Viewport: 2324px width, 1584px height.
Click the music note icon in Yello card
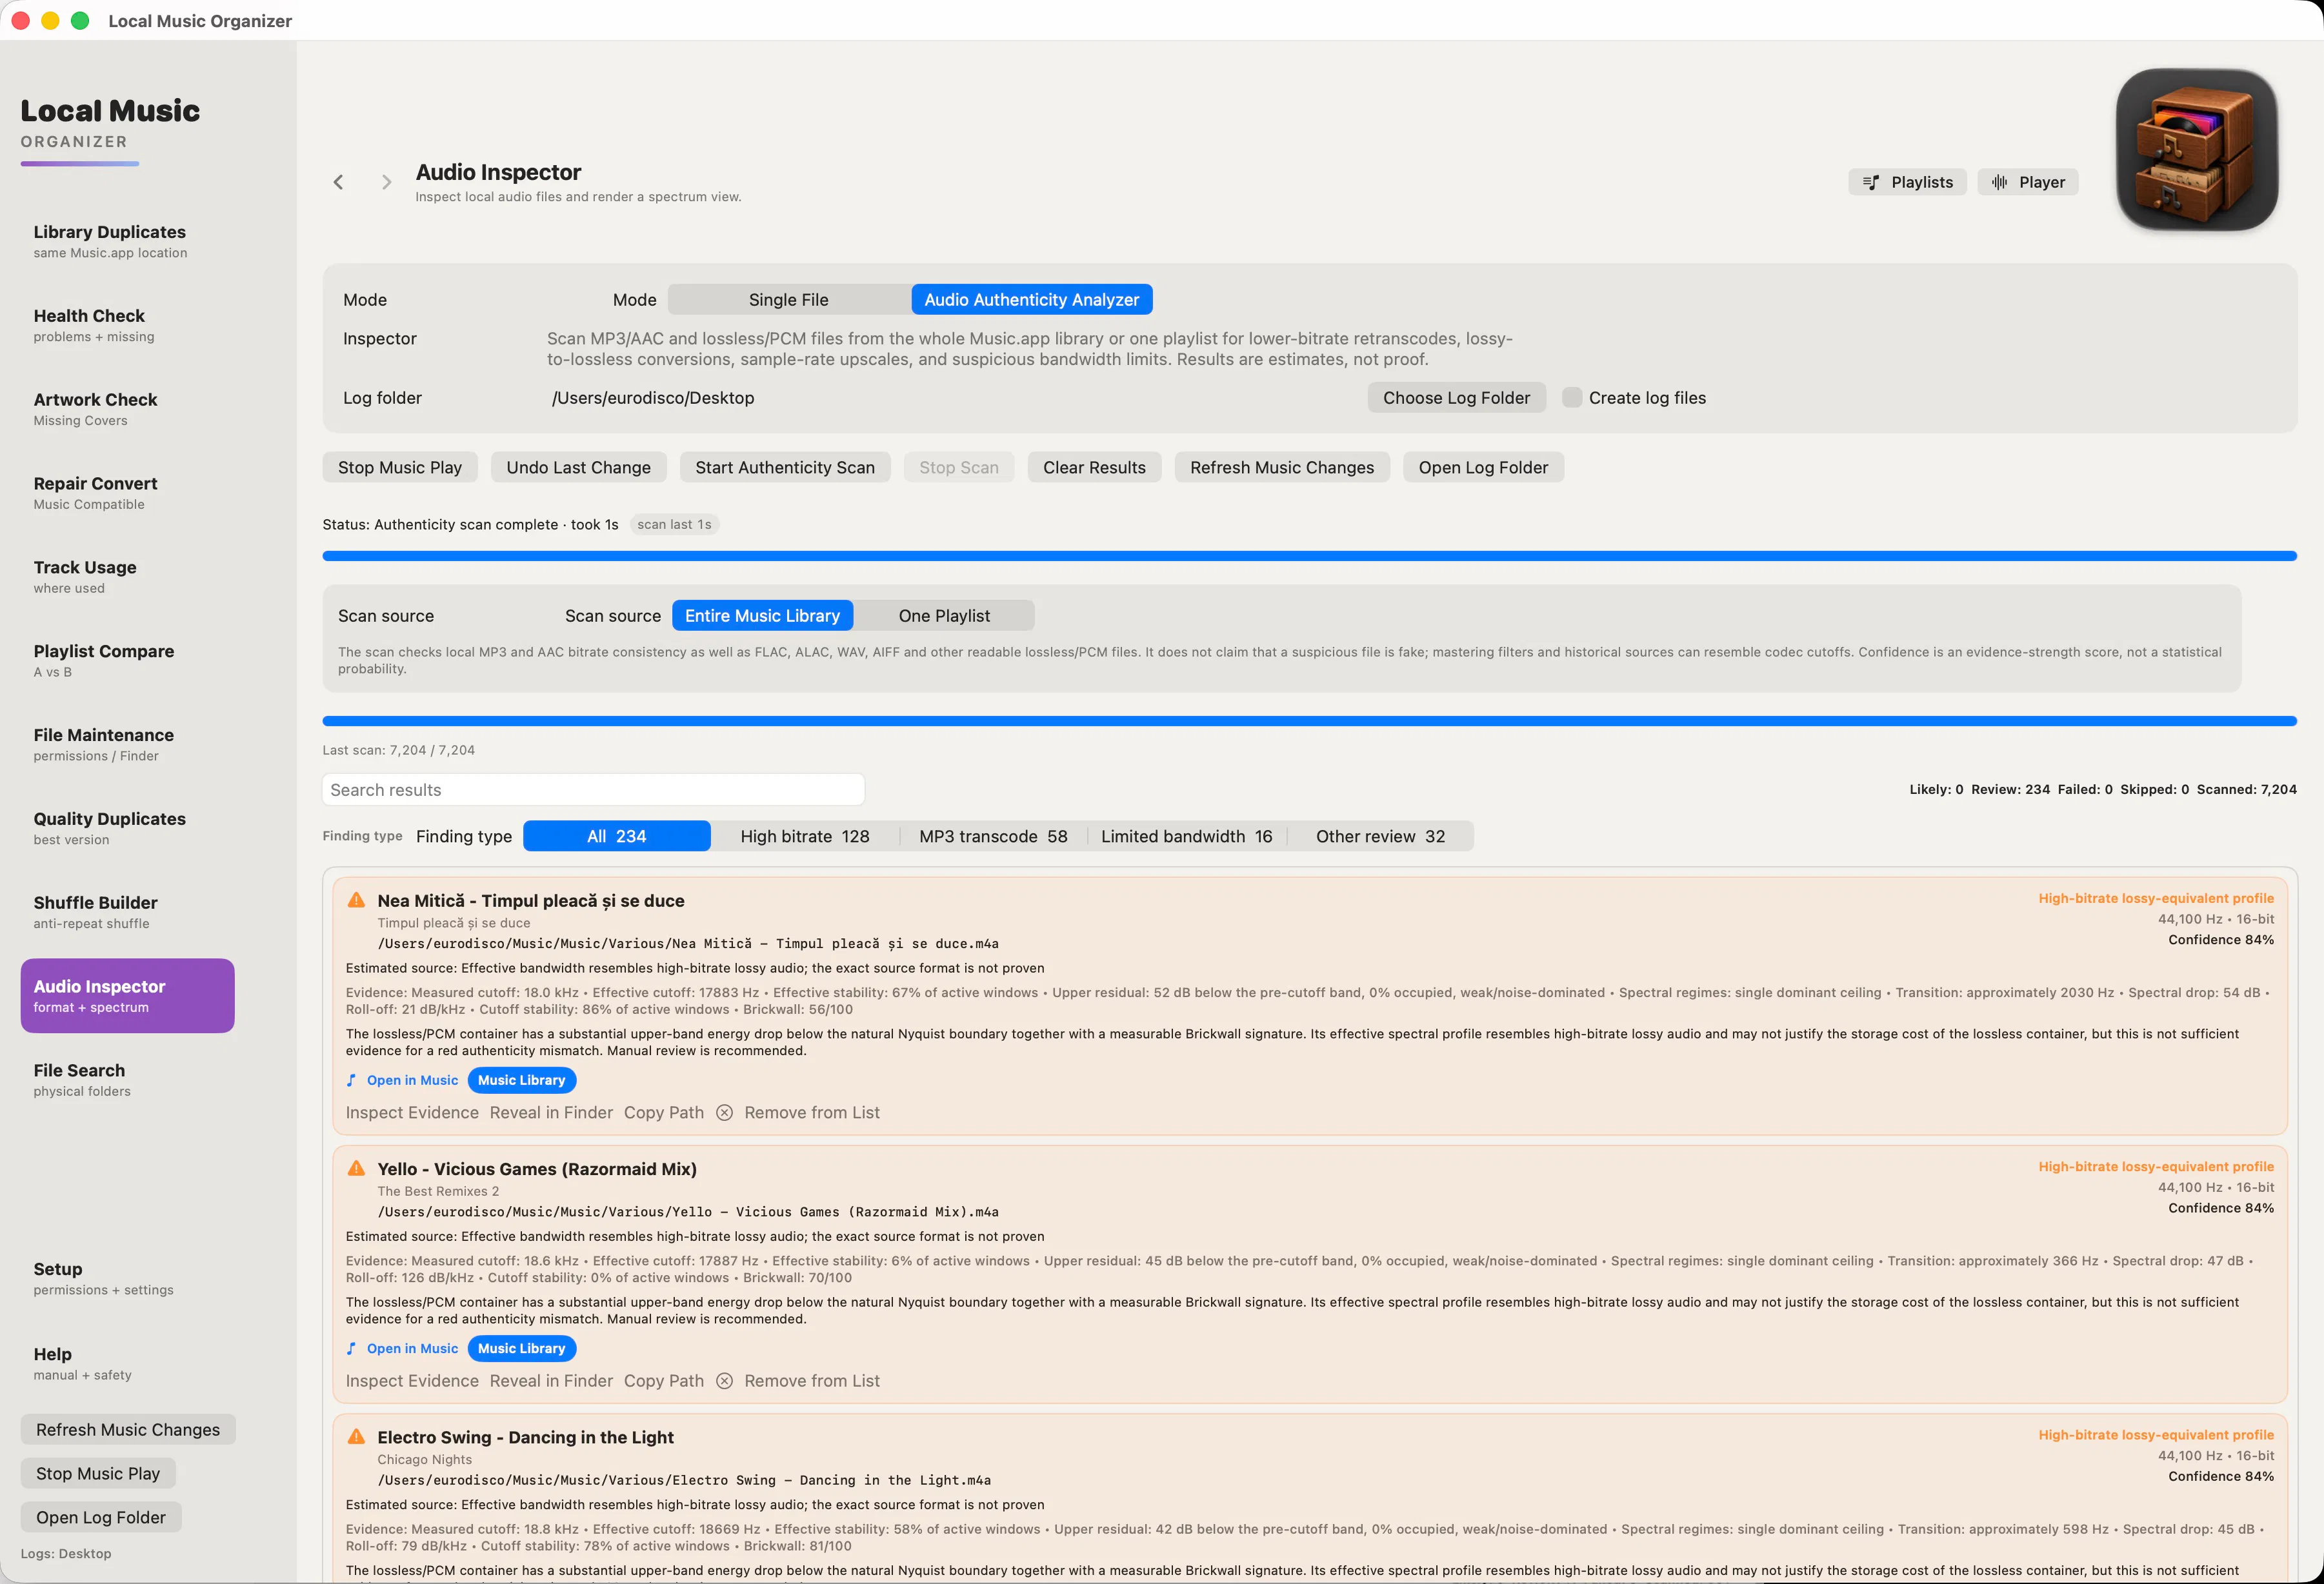coord(351,1348)
